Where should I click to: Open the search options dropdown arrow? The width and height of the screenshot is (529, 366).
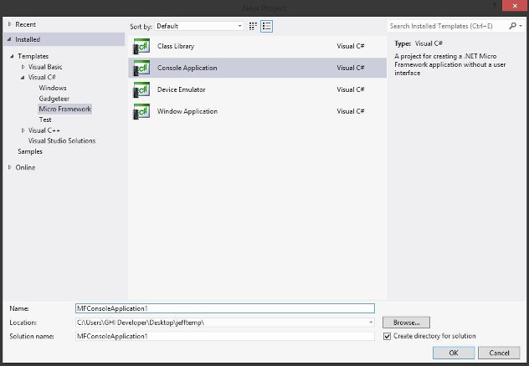pyautogui.click(x=521, y=26)
